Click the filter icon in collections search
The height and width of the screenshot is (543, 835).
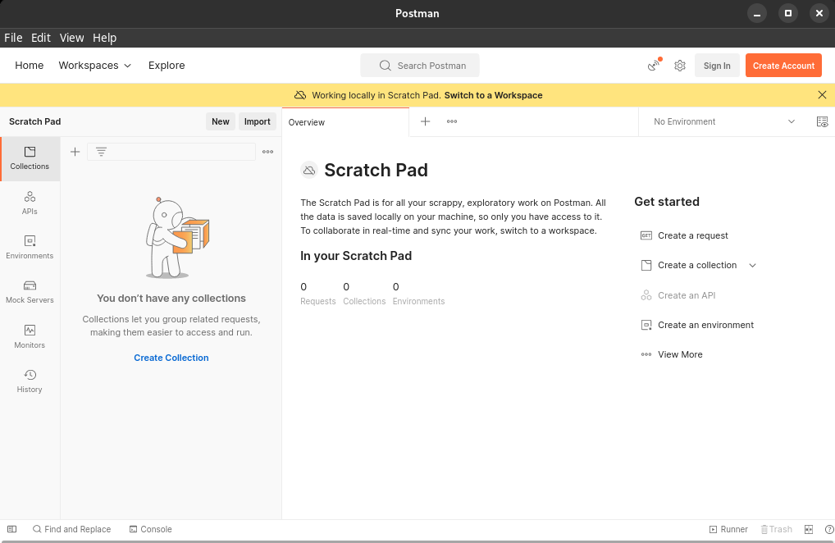click(101, 152)
